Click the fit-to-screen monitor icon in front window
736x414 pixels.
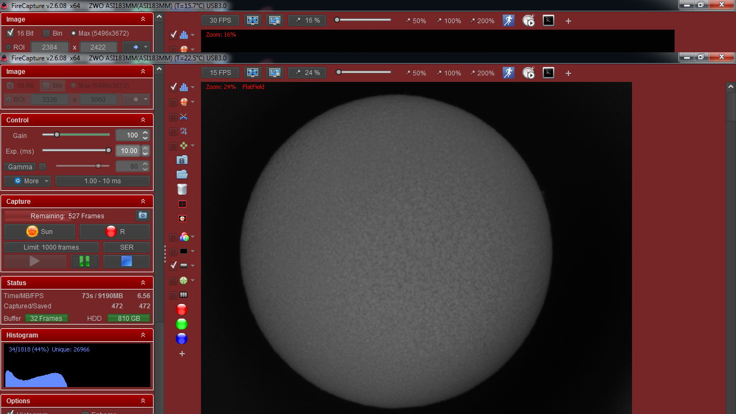(253, 73)
